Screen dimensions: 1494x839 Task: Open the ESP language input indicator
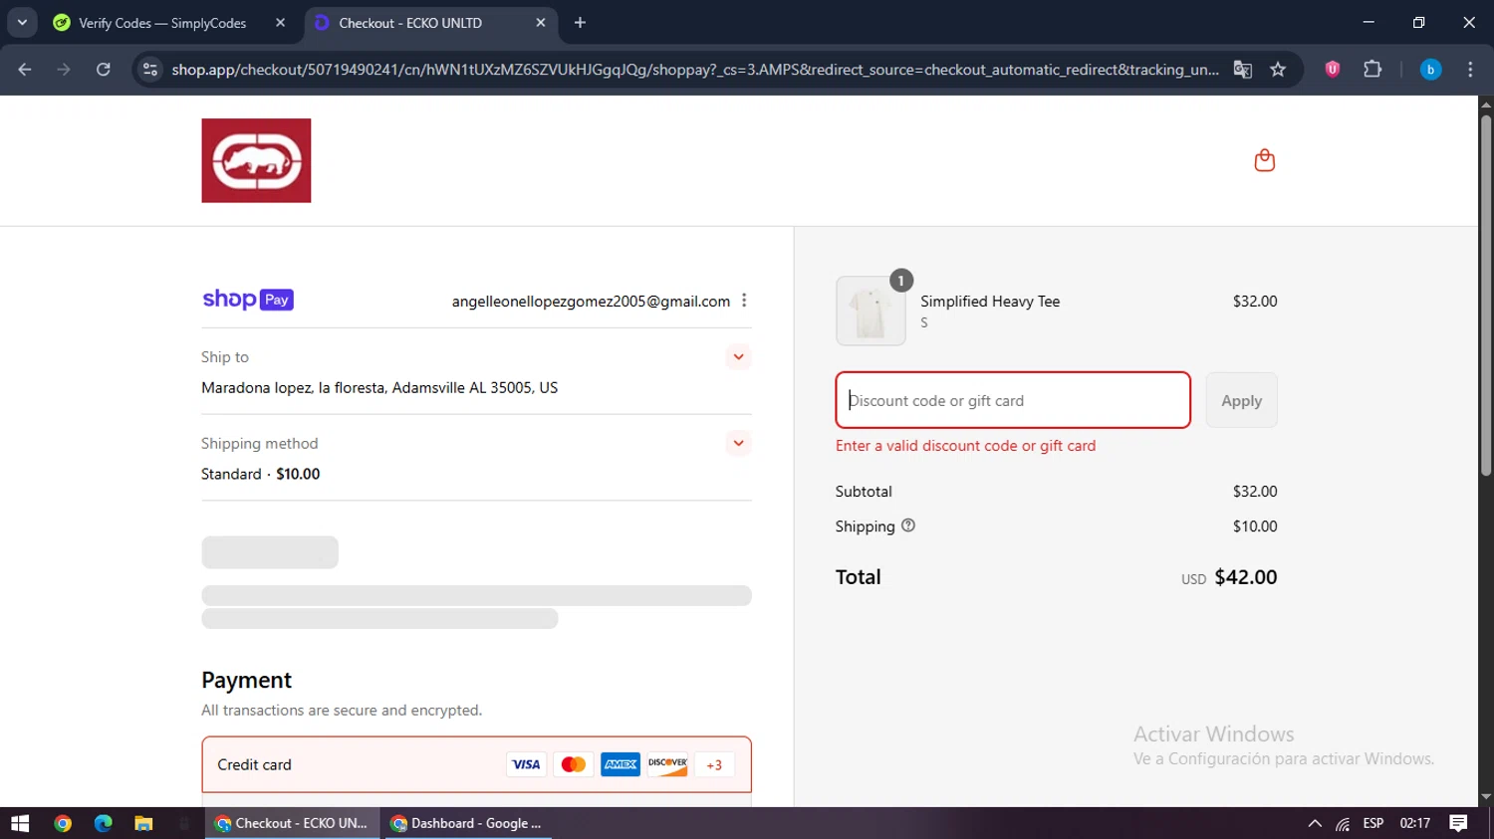pos(1373,823)
